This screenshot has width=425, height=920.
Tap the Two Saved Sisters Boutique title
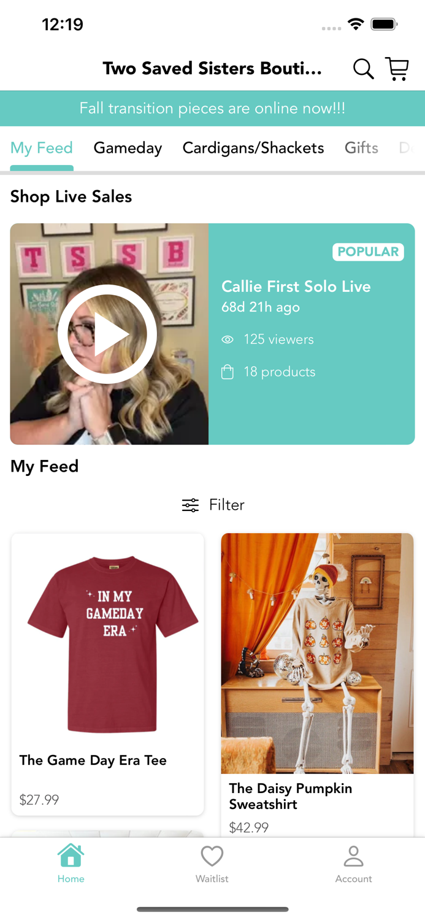(x=212, y=69)
